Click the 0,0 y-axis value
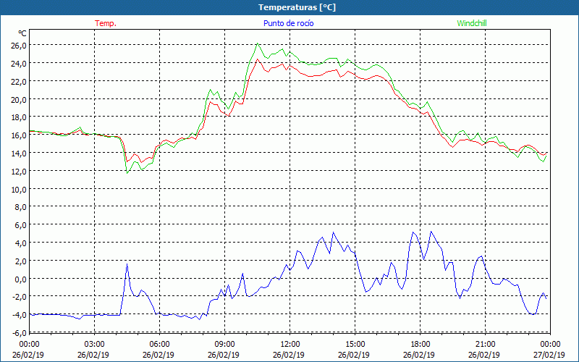Image resolution: width=579 pixels, height=362 pixels. pyautogui.click(x=20, y=279)
